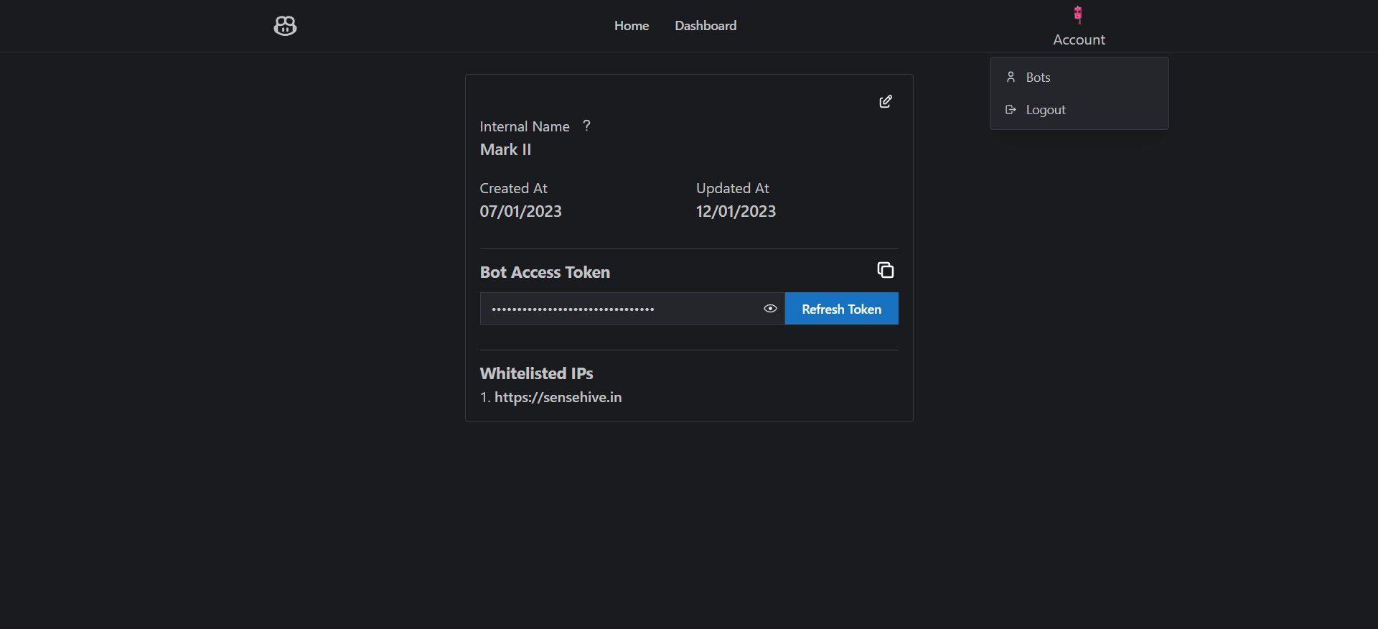Edit the bot details with the pencil icon
1378x629 pixels.
coord(886,101)
